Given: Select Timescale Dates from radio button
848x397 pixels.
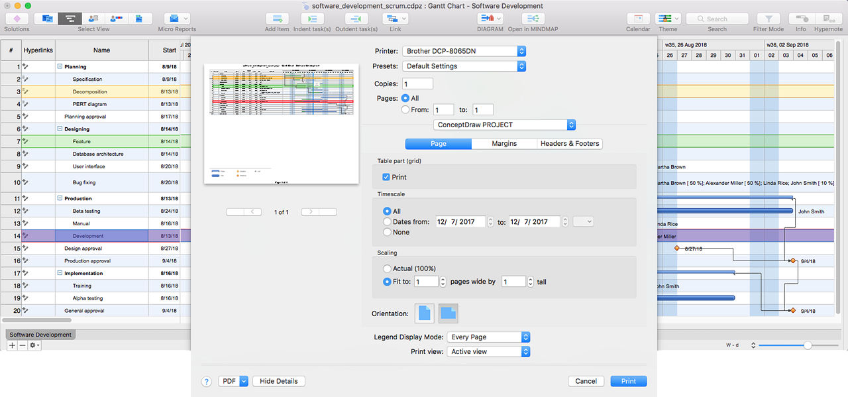Looking at the screenshot, I should coord(388,222).
